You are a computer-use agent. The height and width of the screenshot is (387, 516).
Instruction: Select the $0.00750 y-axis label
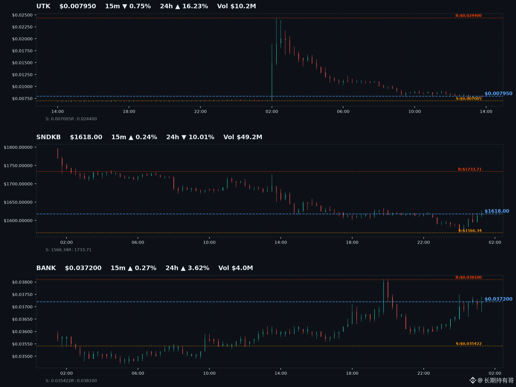[22, 99]
